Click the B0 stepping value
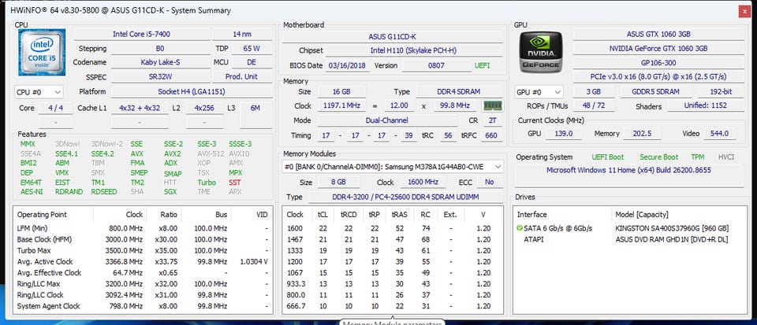Viewport: 757px width, 325px height. 161,49
